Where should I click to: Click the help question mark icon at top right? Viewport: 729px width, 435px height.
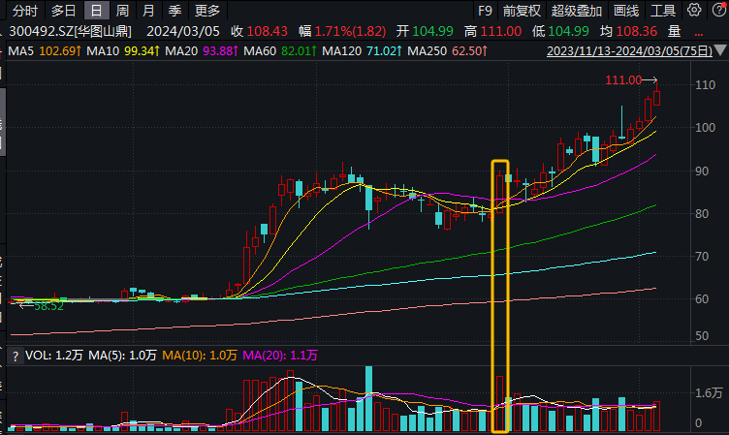click(719, 10)
